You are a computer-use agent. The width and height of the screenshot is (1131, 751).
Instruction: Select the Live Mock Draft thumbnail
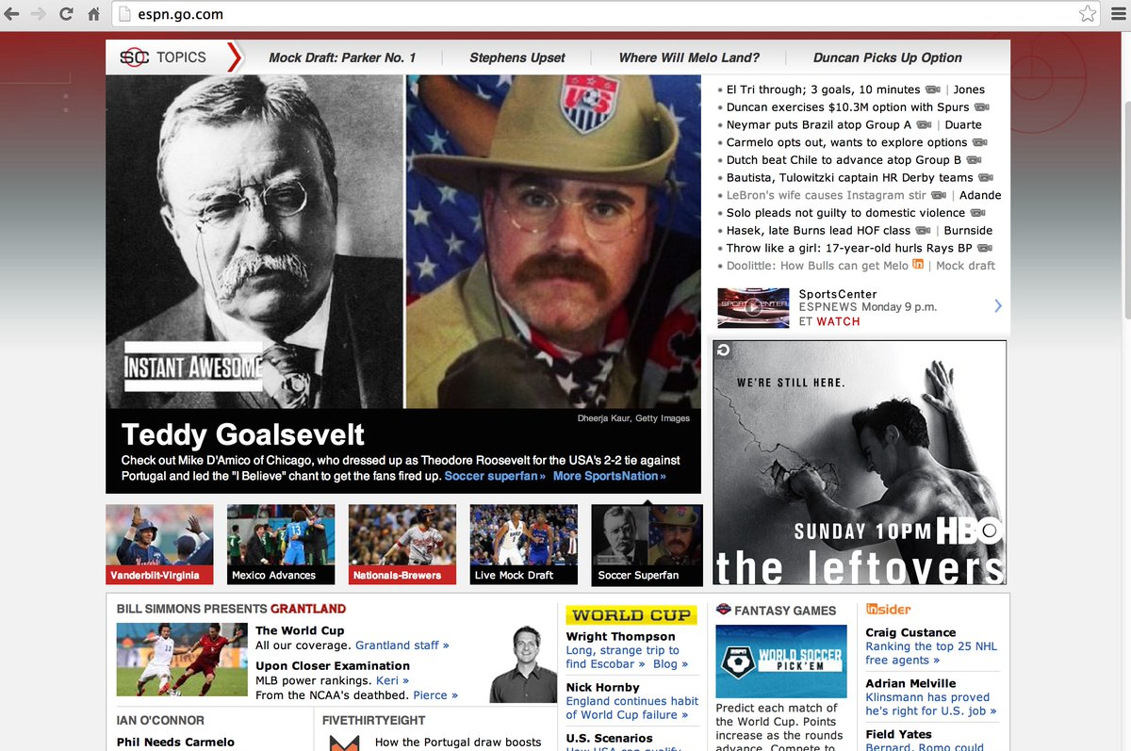524,545
